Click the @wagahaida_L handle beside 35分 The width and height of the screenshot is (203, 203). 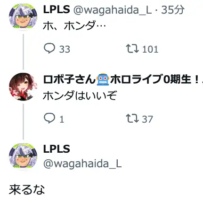[113, 10]
